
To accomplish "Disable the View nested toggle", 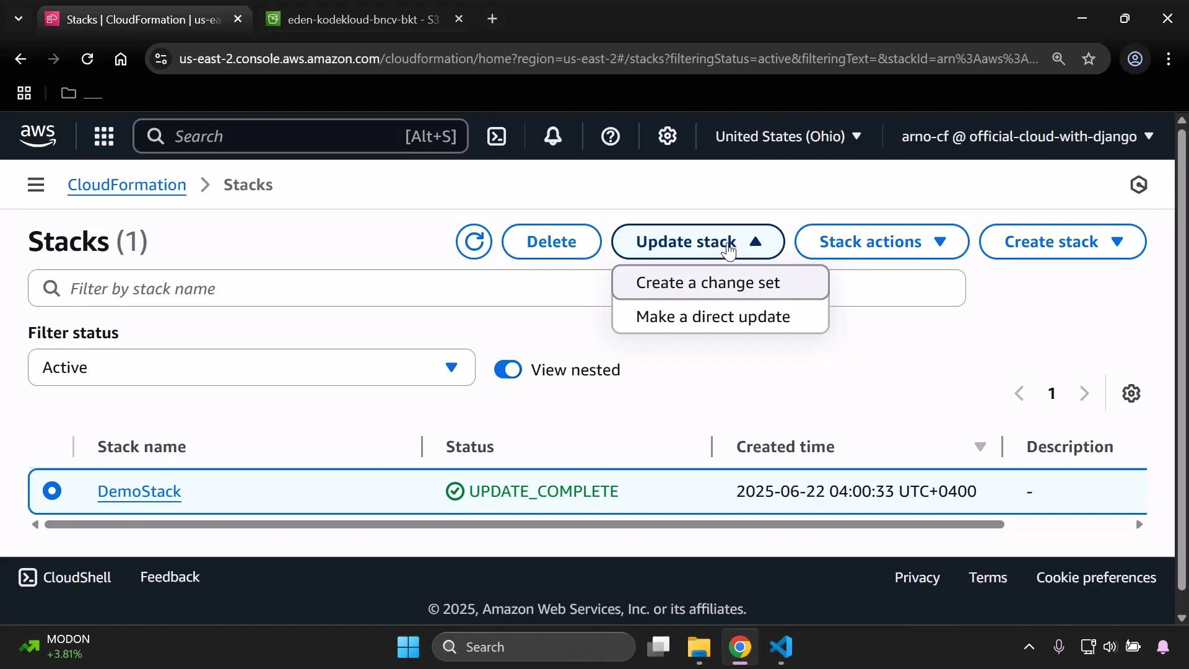I will point(508,369).
